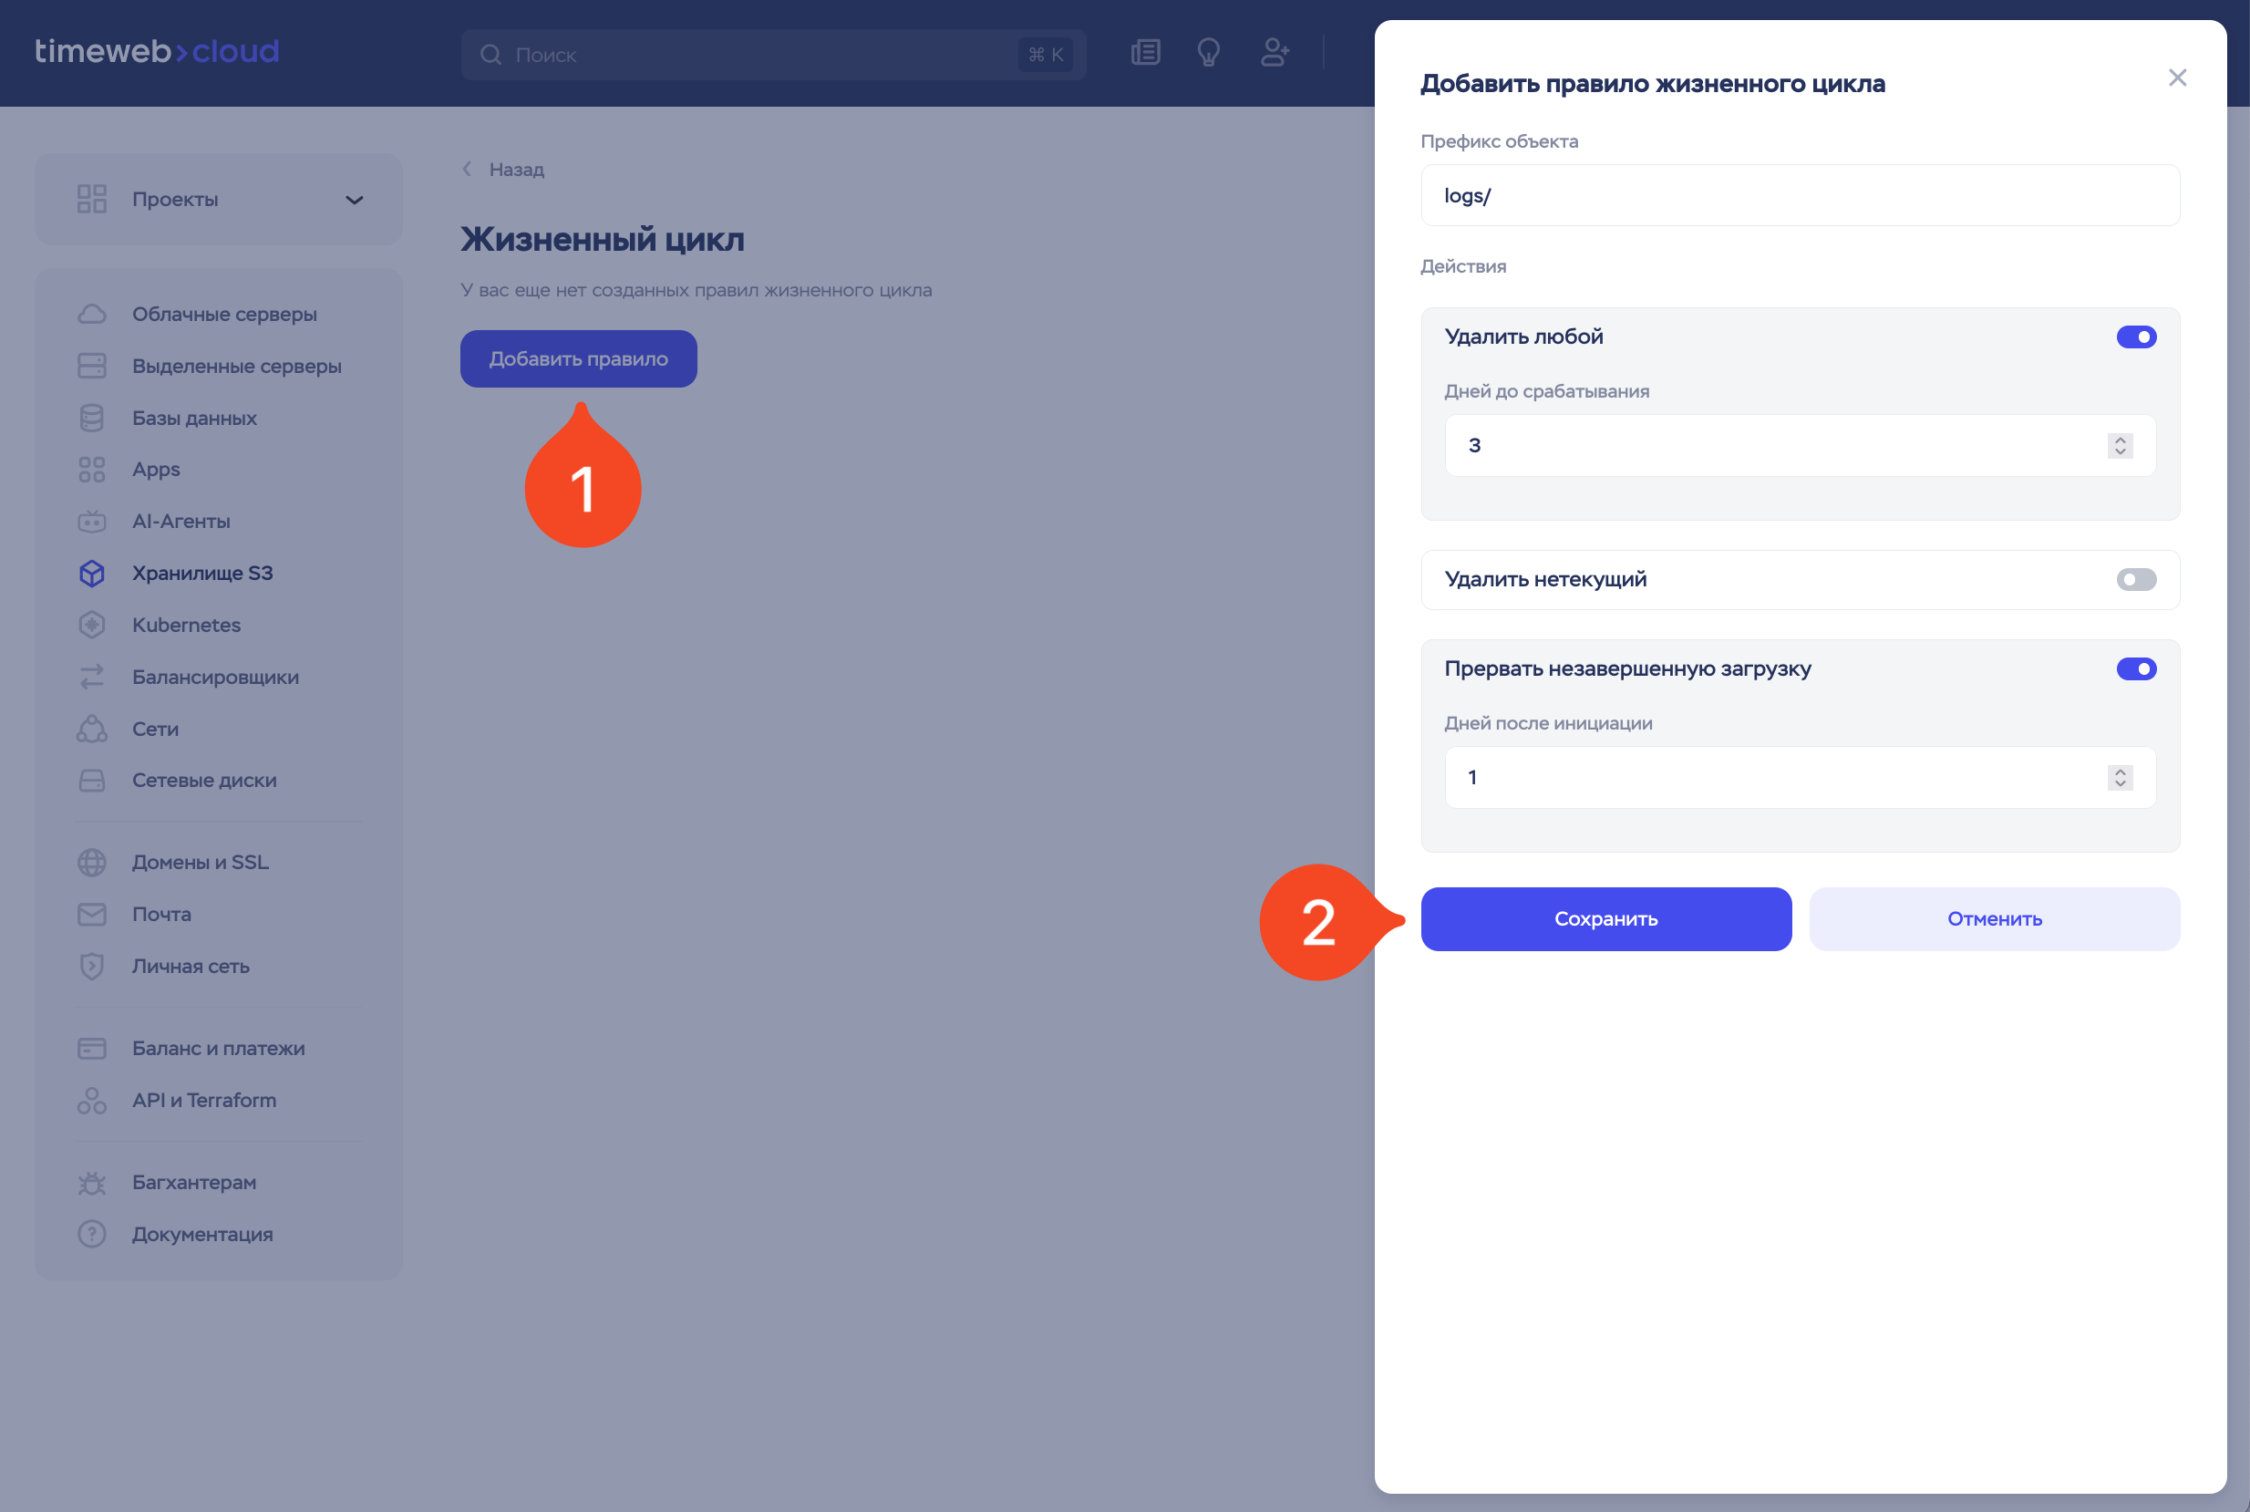
Task: Click the news feed icon in header
Action: [1145, 53]
